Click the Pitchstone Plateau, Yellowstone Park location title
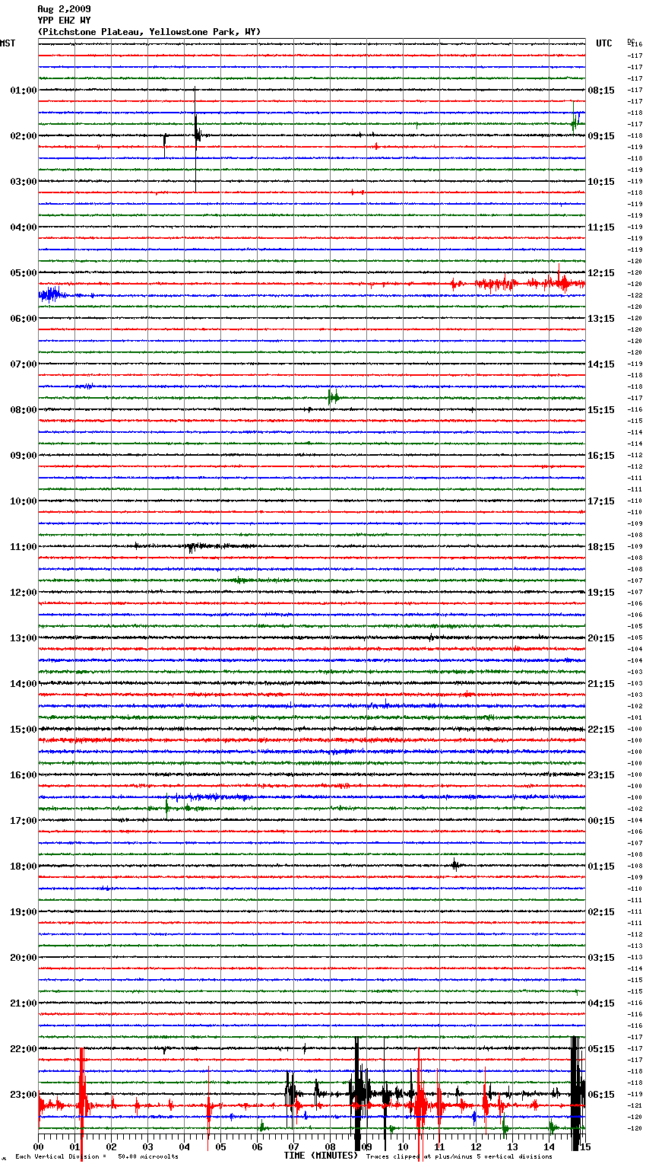 [149, 32]
